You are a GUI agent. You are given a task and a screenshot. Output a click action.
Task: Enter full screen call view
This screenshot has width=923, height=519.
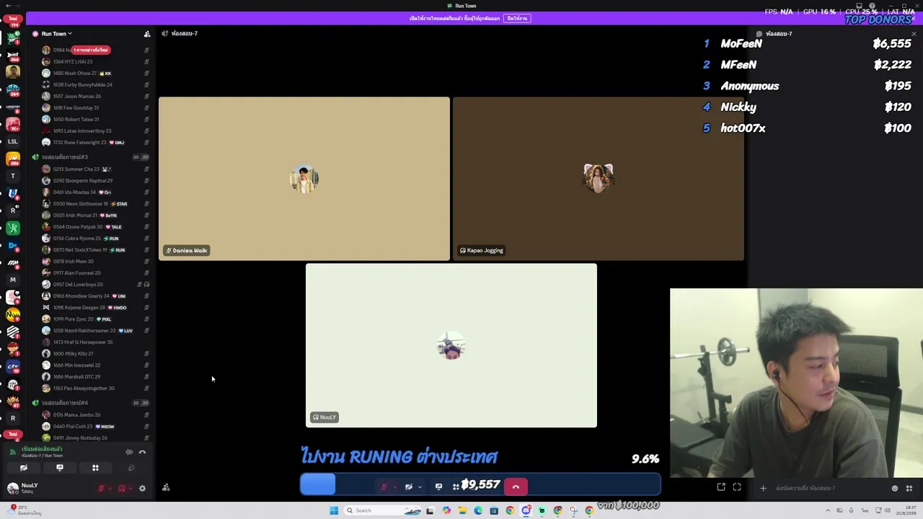[x=737, y=487]
